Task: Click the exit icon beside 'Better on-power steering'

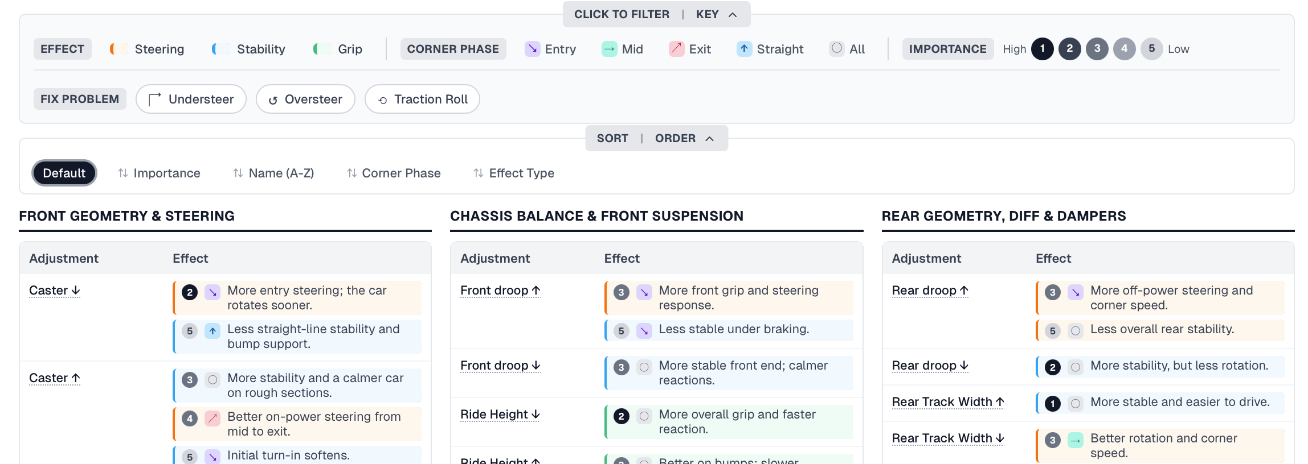Action: (212, 419)
